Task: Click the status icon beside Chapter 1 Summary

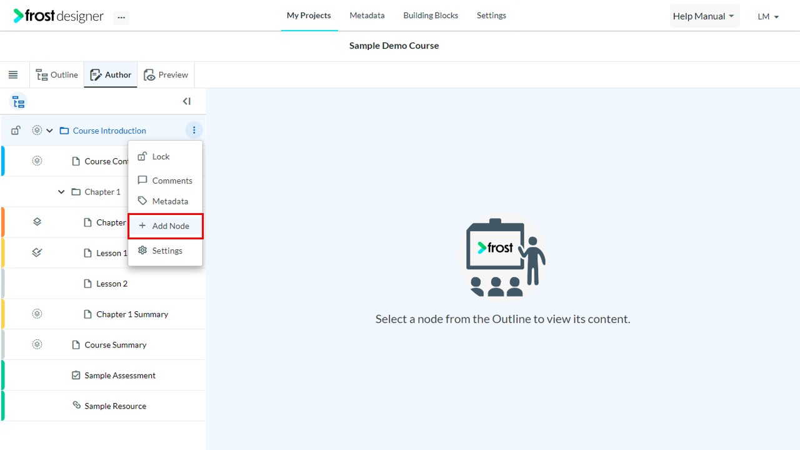Action: 37,314
